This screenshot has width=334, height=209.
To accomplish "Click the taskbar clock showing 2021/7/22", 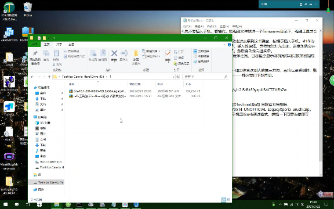I will click(x=313, y=204).
